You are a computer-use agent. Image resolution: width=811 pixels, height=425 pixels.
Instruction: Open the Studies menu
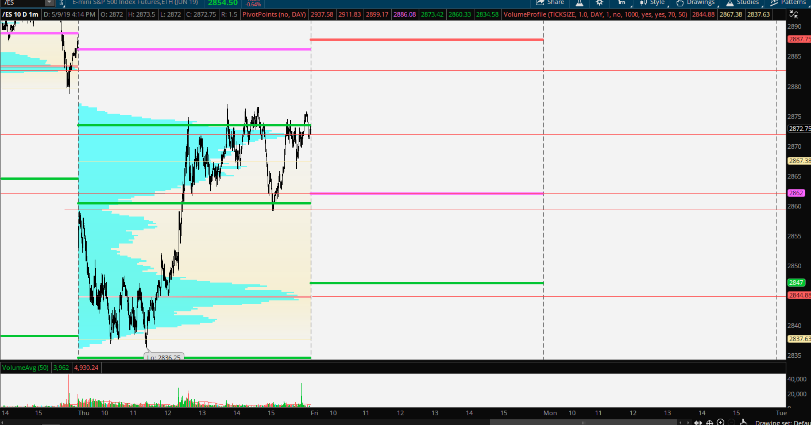pos(743,2)
